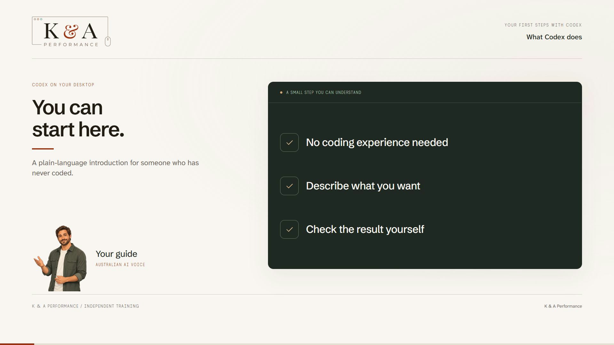614x345 pixels.
Task: Toggle the No coding experience needed checkbox
Action: tap(289, 142)
